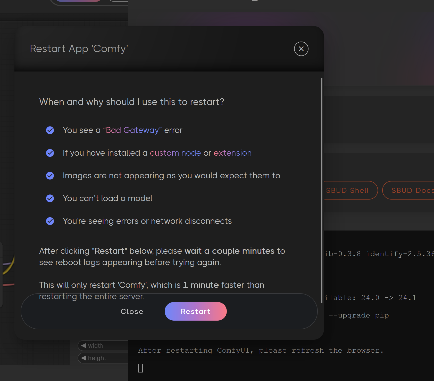Click terminal text "--upgrade pip"
The height and width of the screenshot is (381, 434).
(359, 315)
